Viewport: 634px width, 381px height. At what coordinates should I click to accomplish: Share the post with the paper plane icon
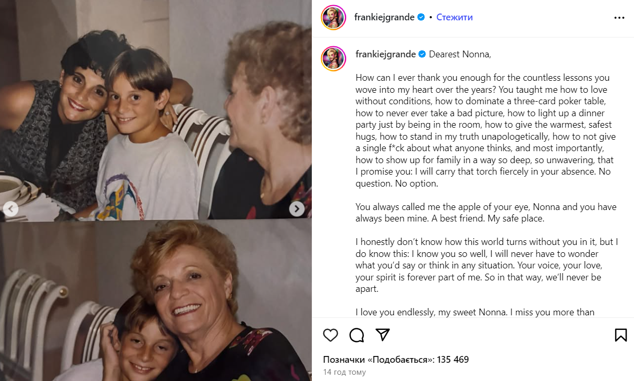pos(383,335)
